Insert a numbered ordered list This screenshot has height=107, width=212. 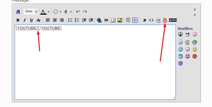pyautogui.click(x=70, y=20)
